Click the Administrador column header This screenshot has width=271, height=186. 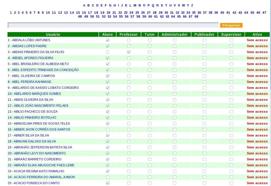[x=175, y=34]
